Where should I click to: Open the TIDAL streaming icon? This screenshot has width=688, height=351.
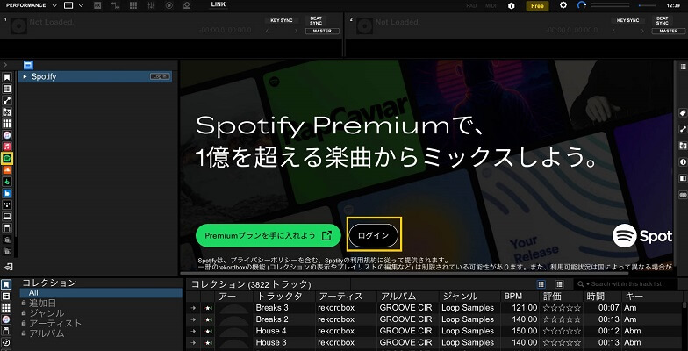click(7, 204)
